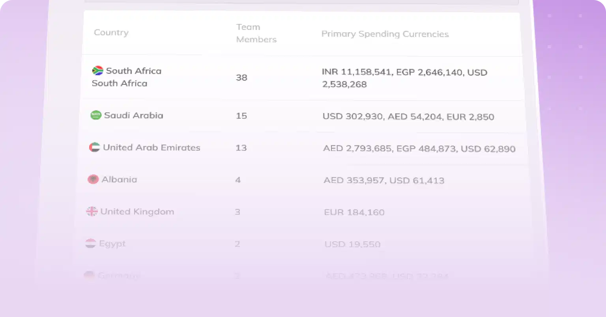Open the United Kingdom row label
Screen dimensions: 606x317
pos(137,212)
